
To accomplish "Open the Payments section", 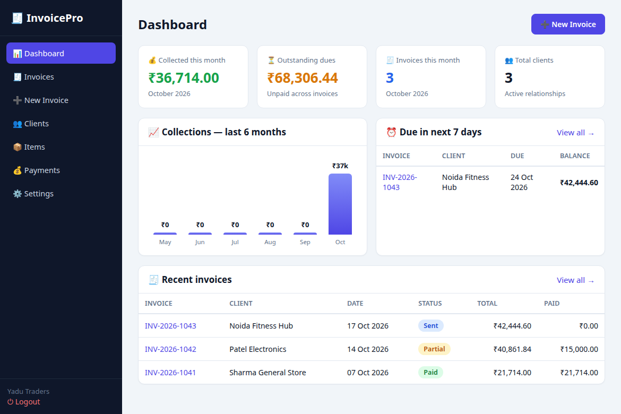I will pyautogui.click(x=61, y=170).
